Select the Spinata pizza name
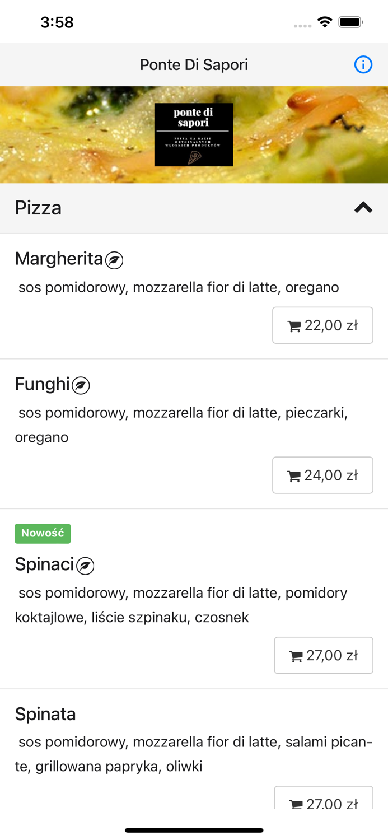The image size is (388, 840). click(x=45, y=714)
